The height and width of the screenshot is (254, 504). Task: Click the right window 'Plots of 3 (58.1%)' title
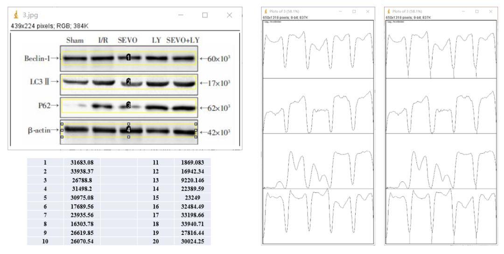407,12
